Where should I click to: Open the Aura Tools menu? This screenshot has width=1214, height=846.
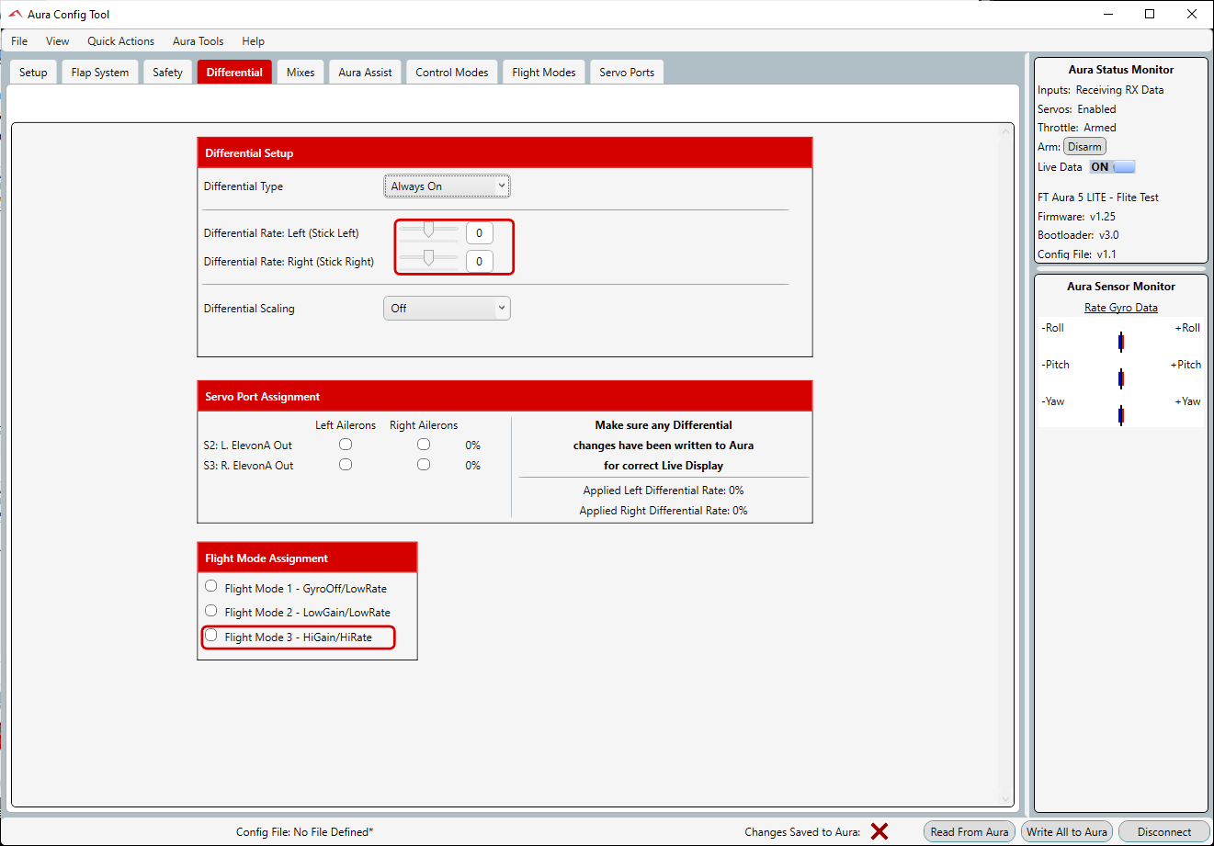click(198, 41)
